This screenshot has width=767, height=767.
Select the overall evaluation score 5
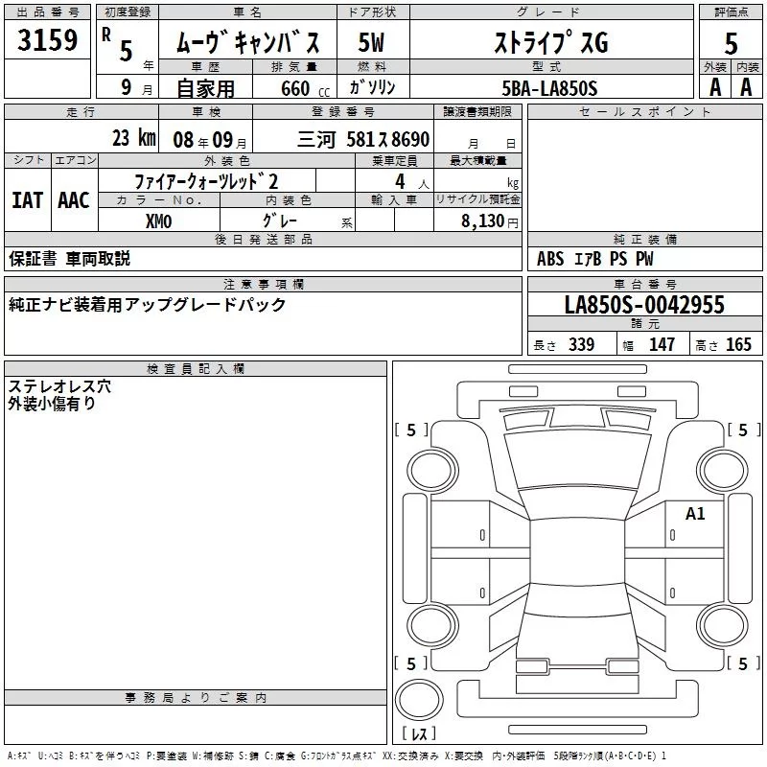pyautogui.click(x=731, y=43)
